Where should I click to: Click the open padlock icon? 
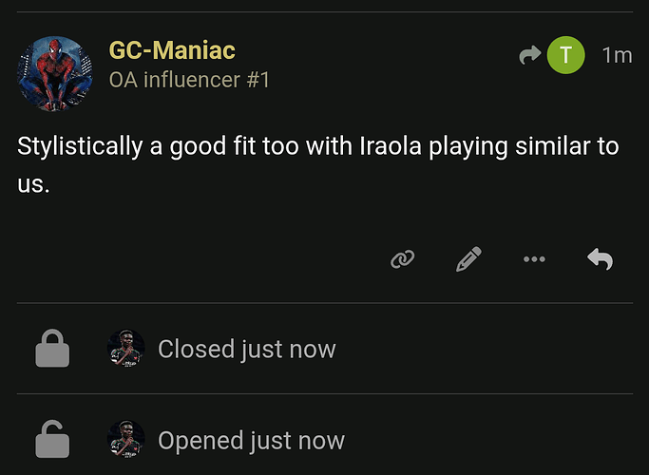coord(52,440)
